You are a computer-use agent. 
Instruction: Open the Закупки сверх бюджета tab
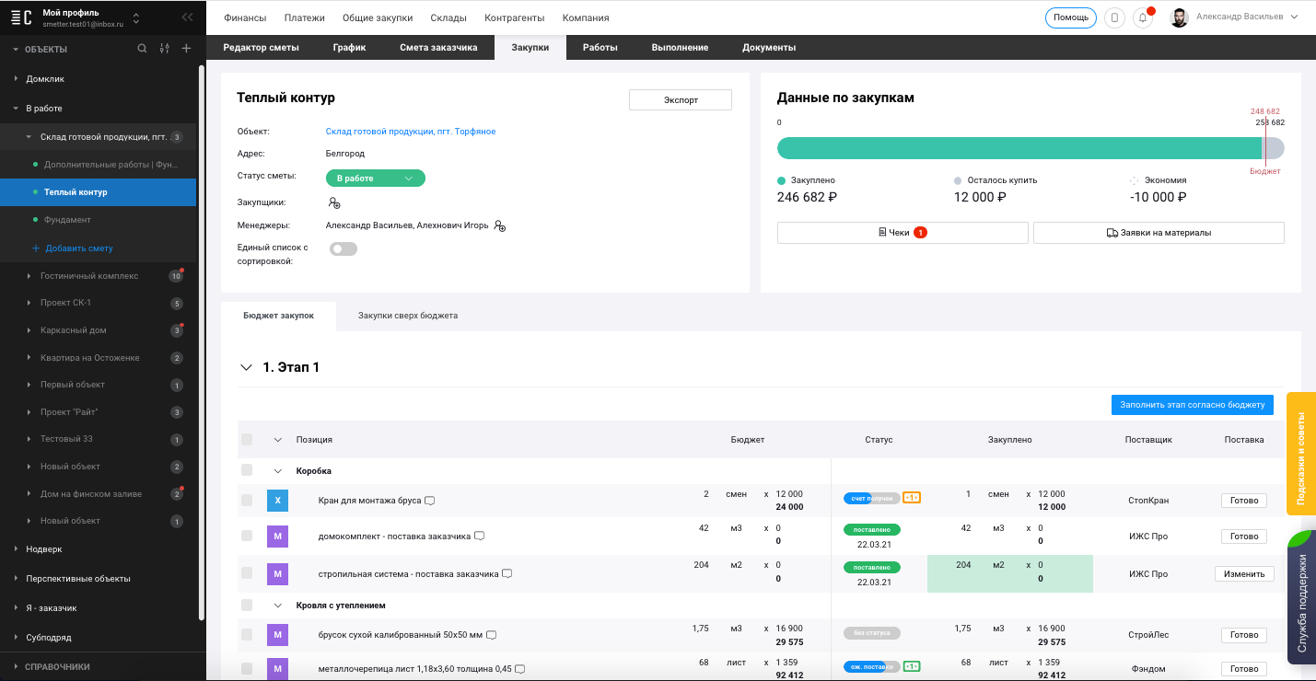408,316
